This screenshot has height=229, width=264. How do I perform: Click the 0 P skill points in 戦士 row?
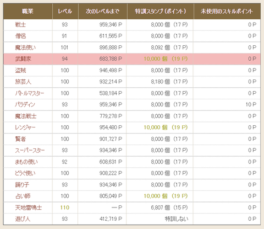click(252, 24)
